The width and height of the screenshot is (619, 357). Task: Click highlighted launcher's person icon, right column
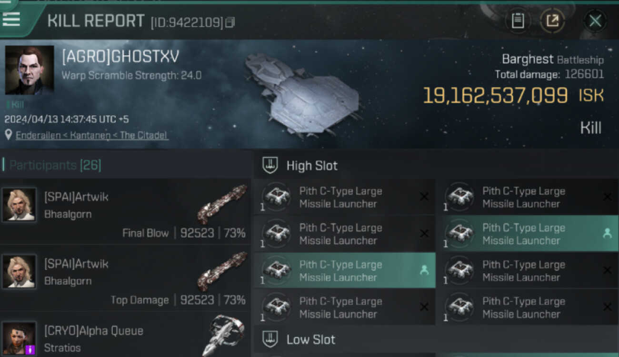point(607,233)
